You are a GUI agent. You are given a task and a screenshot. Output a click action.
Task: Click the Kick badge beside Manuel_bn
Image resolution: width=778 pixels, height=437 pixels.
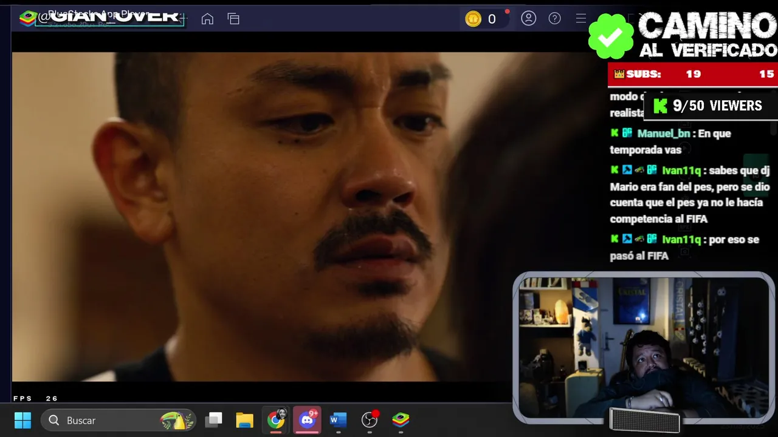614,133
